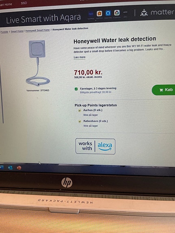Click the Apple Home icon in banner
Screen dimensions: 175x233
click(x=99, y=13)
